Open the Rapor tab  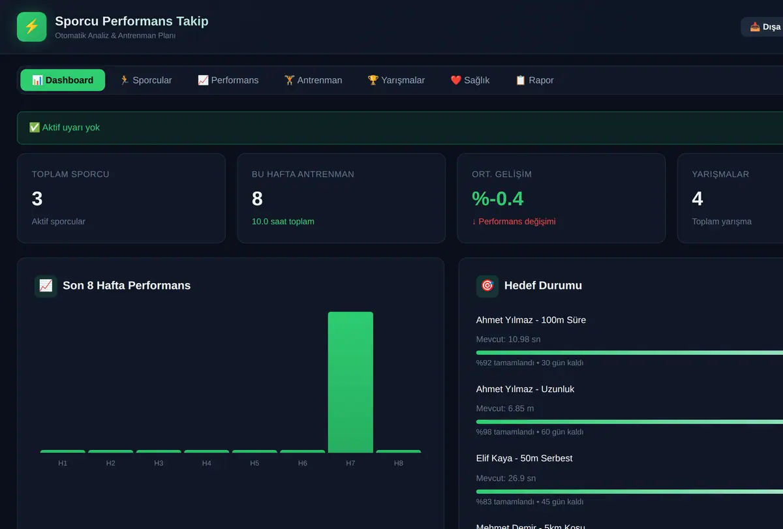click(534, 80)
